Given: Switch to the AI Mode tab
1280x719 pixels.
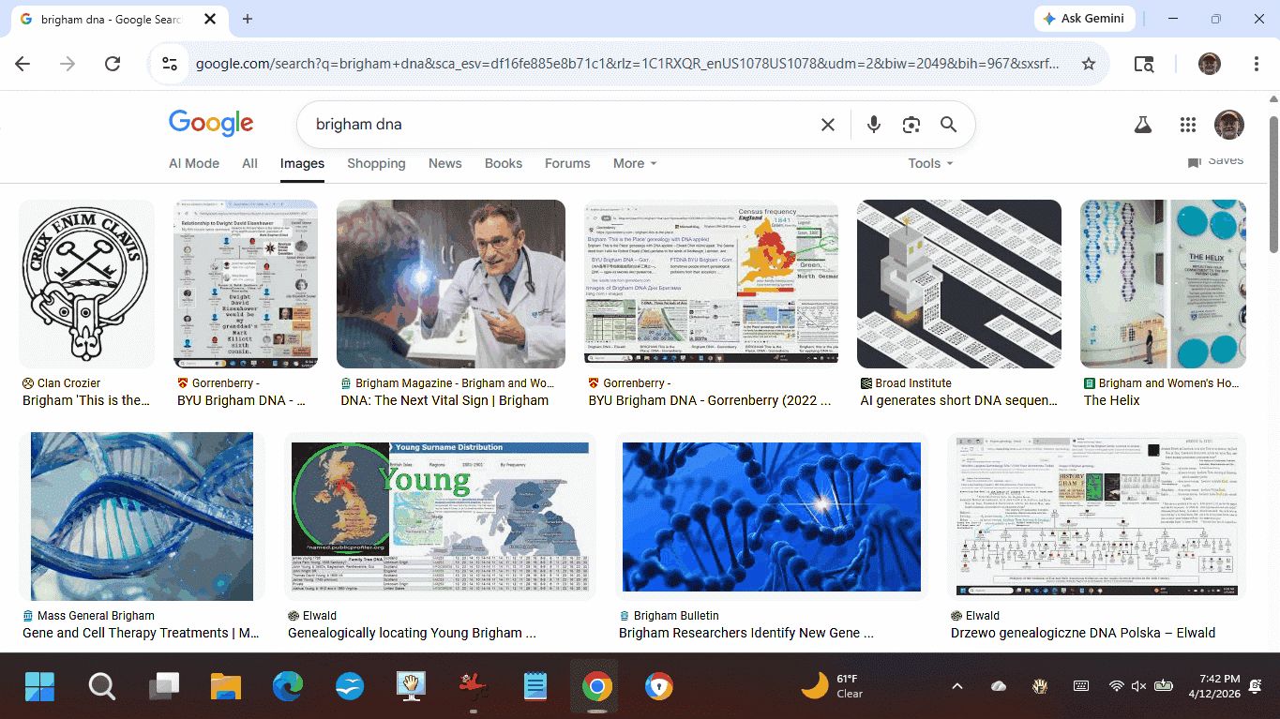Looking at the screenshot, I should pyautogui.click(x=194, y=163).
